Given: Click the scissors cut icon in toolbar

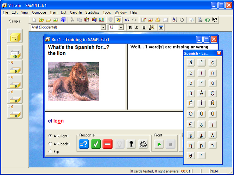Looking at the screenshot, I should tap(72, 20).
